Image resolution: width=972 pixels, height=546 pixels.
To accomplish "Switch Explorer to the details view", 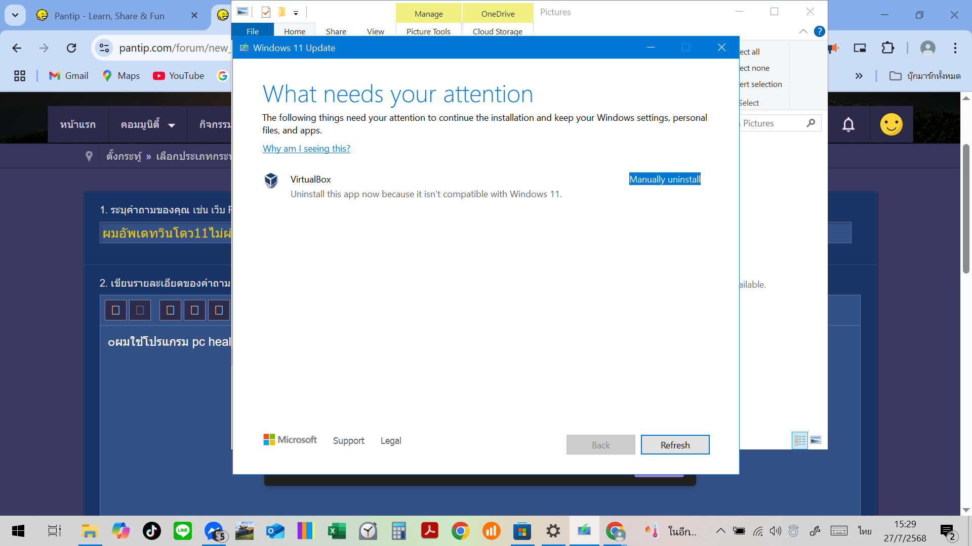I will (800, 440).
